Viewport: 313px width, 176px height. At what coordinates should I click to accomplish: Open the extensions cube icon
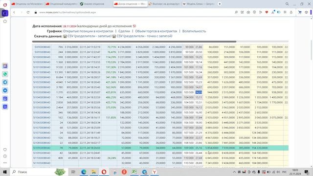[306, 12]
